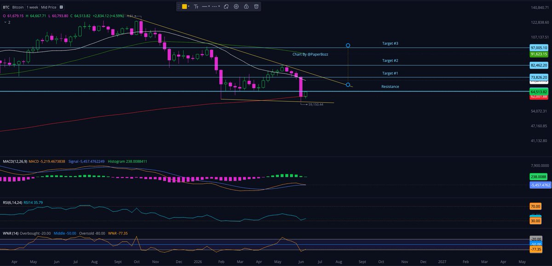Screen dimensions: 552x266
Task: Click the chart legend menu icon
Action: pyautogui.click(x=62, y=7)
